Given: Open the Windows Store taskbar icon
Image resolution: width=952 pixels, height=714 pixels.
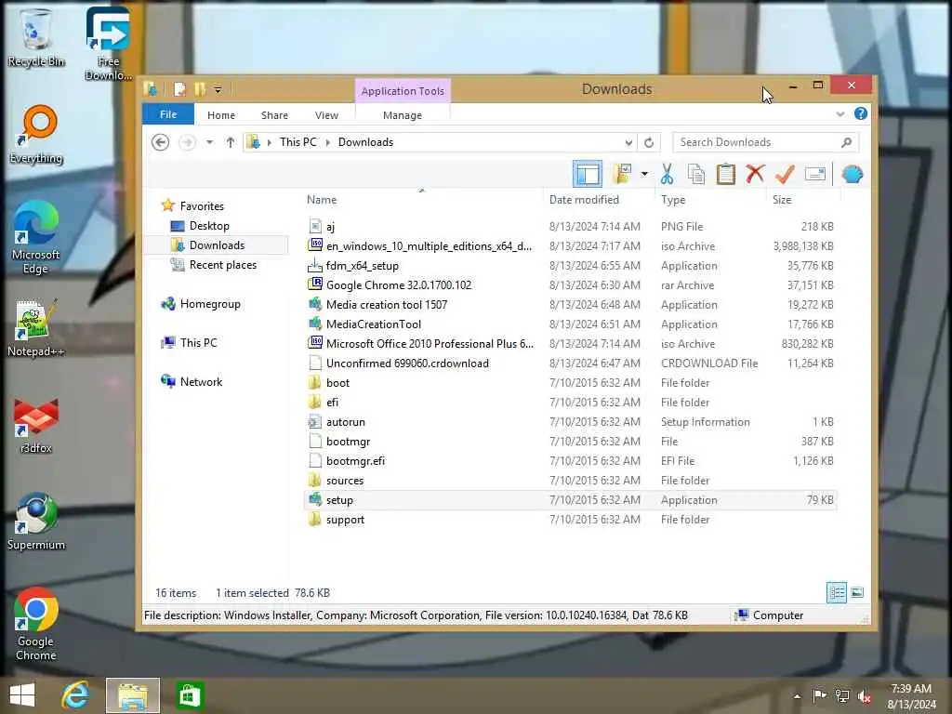Looking at the screenshot, I should [x=190, y=695].
